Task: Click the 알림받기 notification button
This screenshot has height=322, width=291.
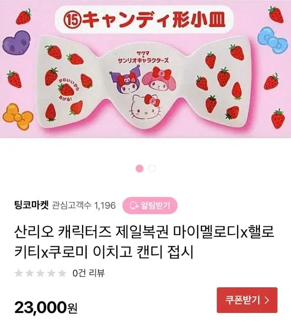Action: pyautogui.click(x=150, y=205)
